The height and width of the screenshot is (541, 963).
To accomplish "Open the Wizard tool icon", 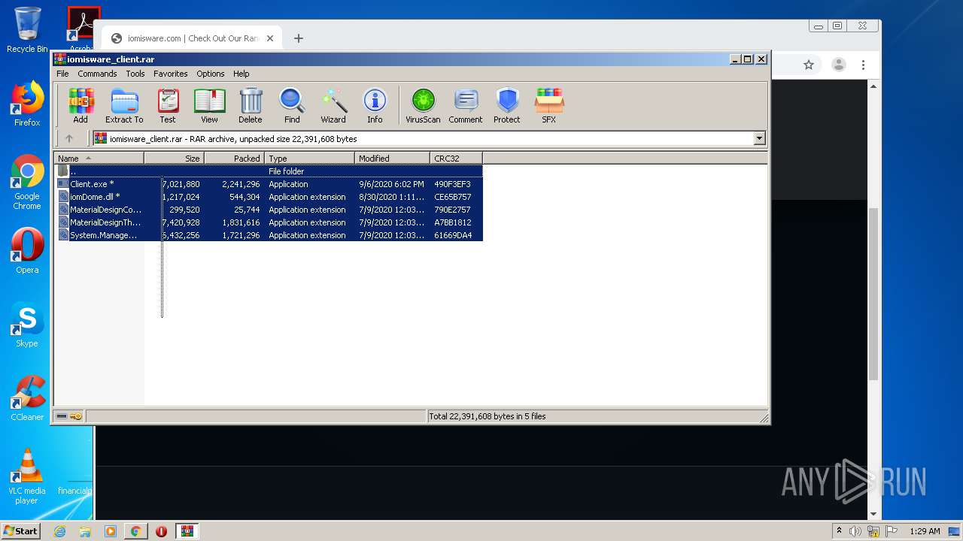I will click(x=333, y=105).
